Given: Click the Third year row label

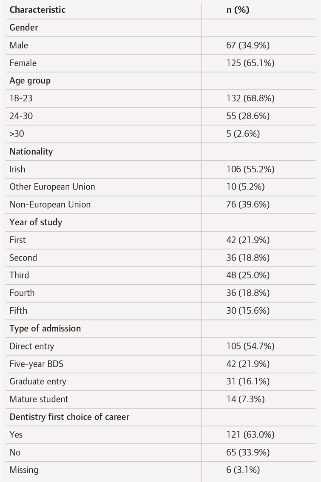Looking at the screenshot, I should coord(19,275).
